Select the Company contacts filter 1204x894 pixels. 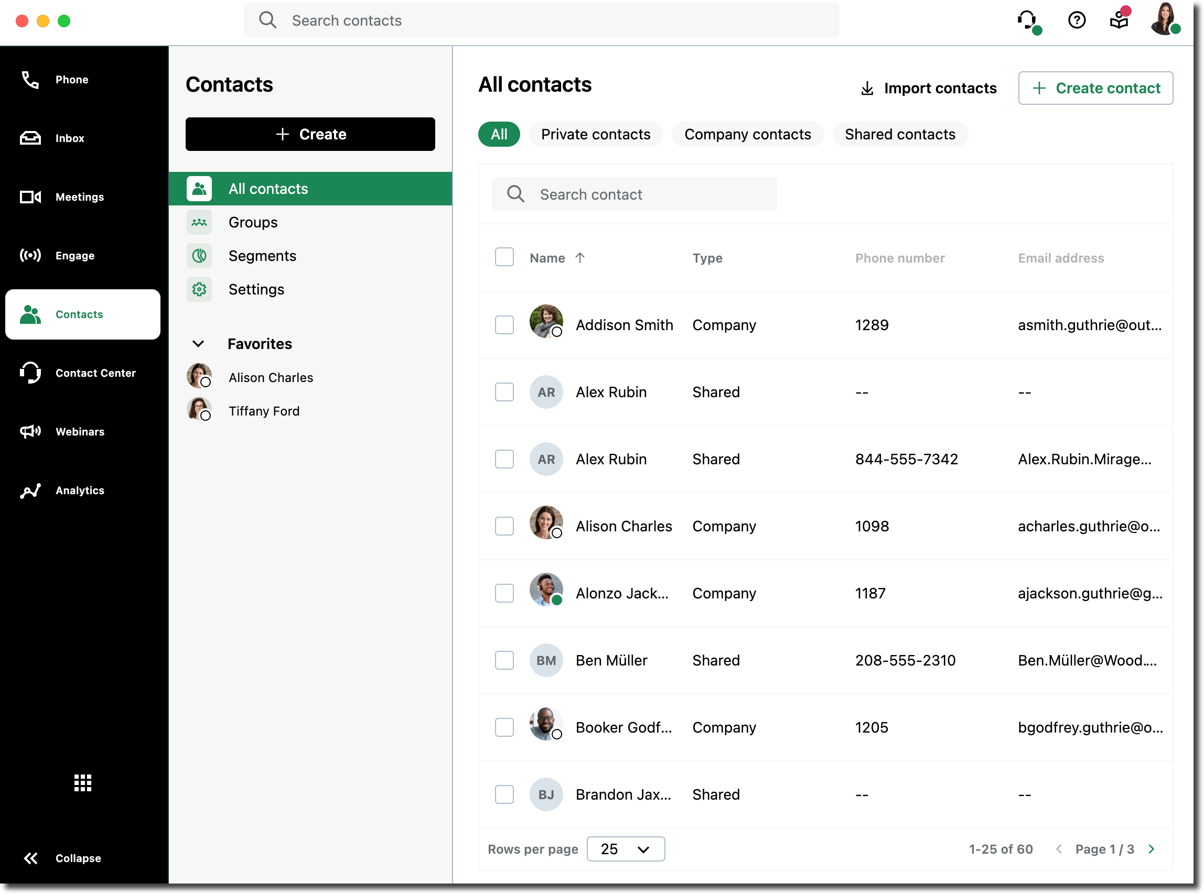click(x=747, y=134)
